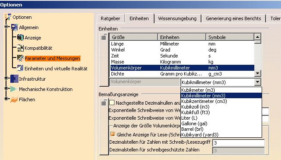Choose Gallone (gal) from the list
The width and height of the screenshot is (281, 160).
(221, 124)
